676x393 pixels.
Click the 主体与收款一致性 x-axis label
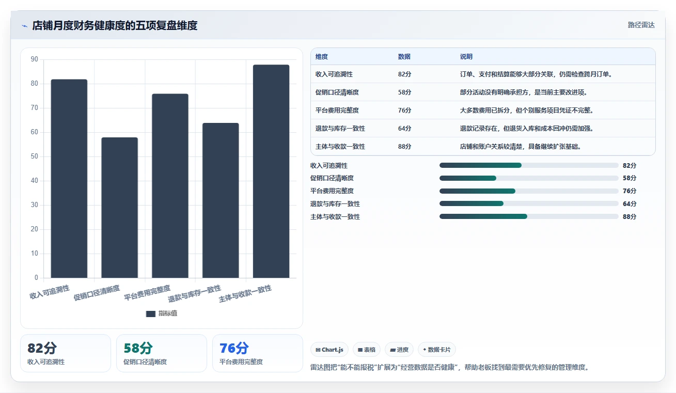[x=245, y=293]
